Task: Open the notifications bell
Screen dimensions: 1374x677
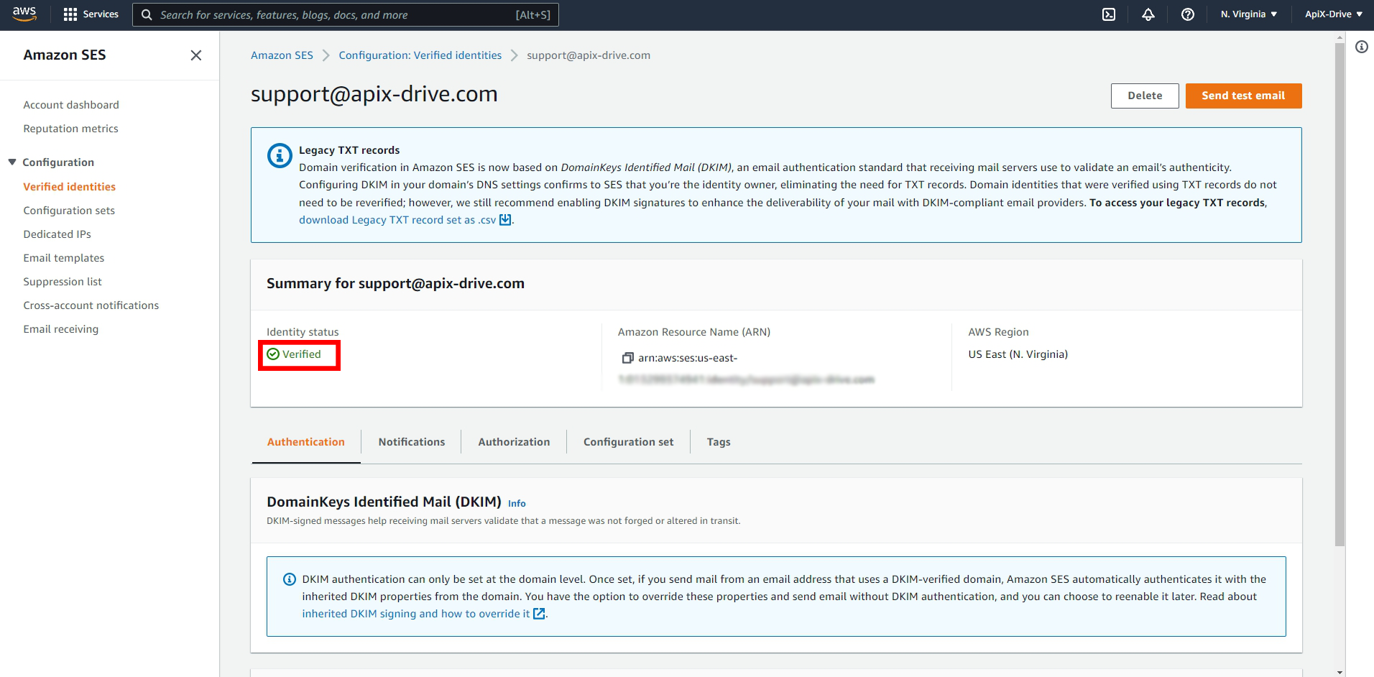Action: (1148, 14)
